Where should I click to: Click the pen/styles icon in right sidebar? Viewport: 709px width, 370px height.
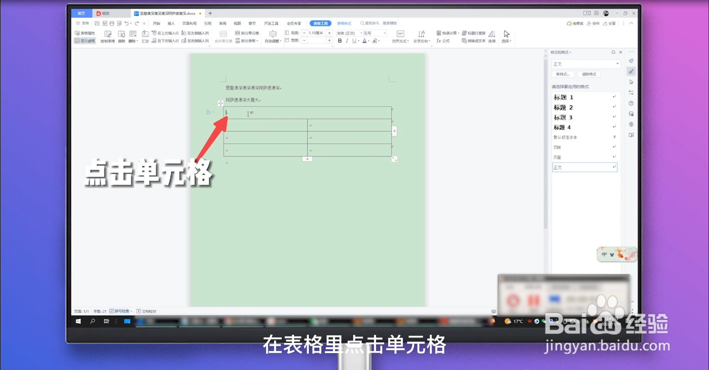(x=631, y=71)
